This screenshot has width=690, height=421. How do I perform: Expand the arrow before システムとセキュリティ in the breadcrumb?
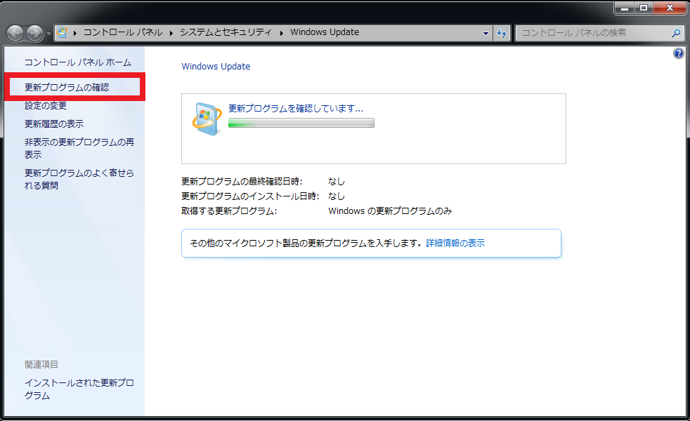coord(171,33)
